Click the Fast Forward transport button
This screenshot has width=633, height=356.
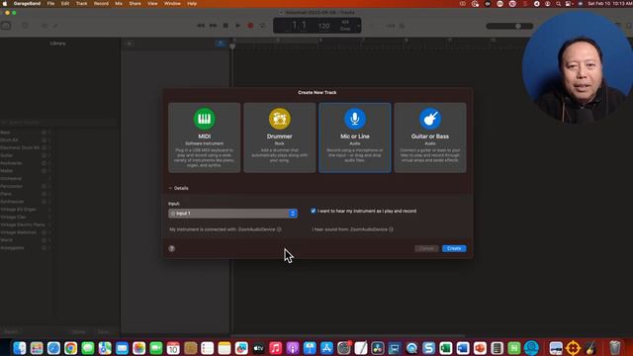tap(214, 26)
